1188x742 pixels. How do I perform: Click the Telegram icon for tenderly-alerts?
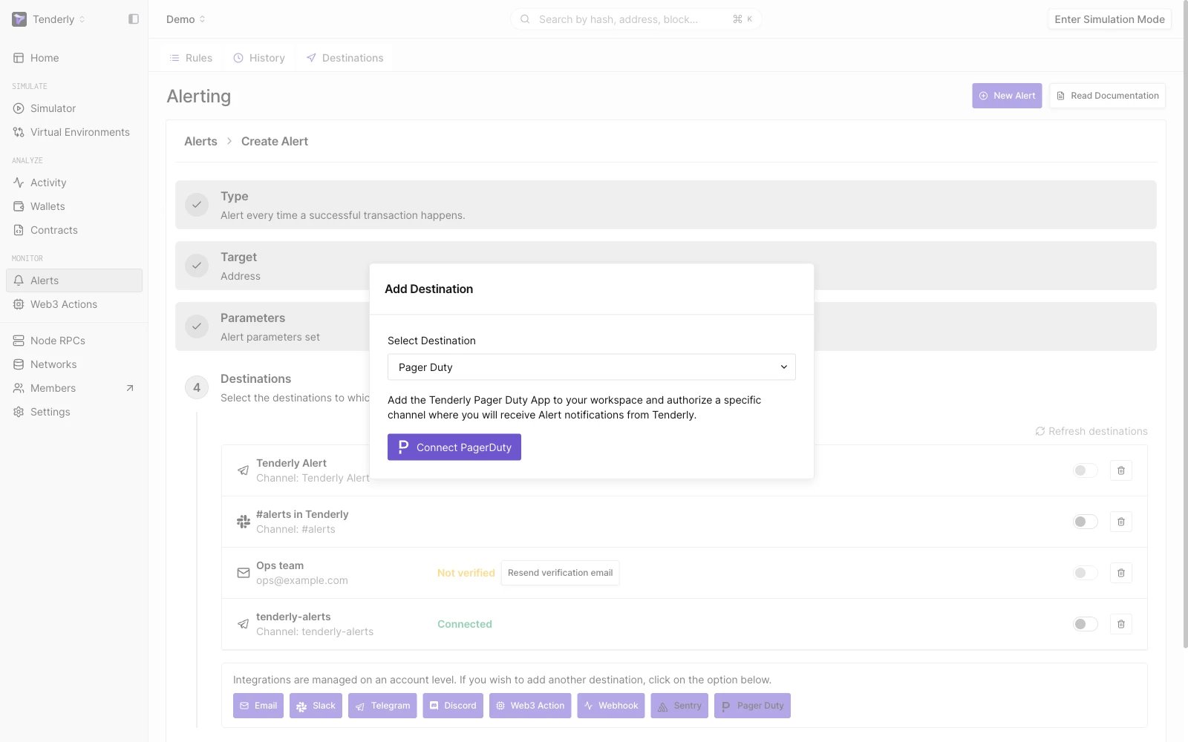click(243, 624)
